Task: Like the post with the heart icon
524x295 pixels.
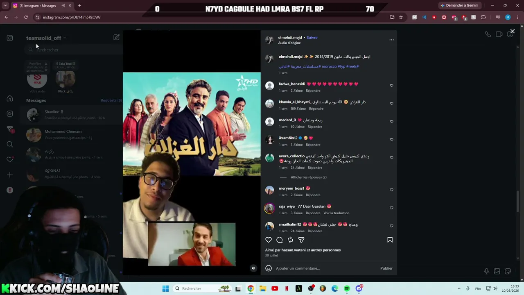Action: click(x=269, y=240)
